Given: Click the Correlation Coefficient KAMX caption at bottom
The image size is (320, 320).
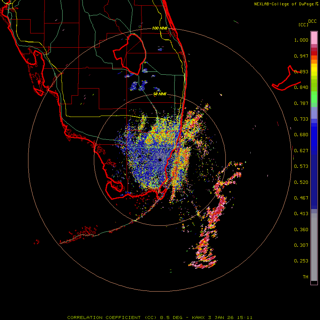Looking at the screenshot, I should (160, 318).
